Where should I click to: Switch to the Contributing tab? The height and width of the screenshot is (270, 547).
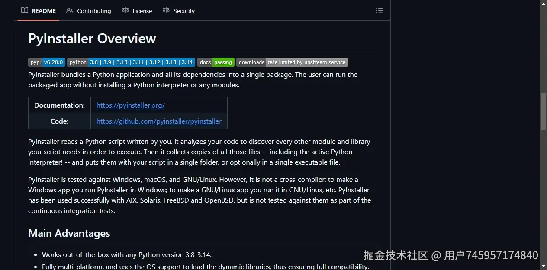(x=89, y=11)
